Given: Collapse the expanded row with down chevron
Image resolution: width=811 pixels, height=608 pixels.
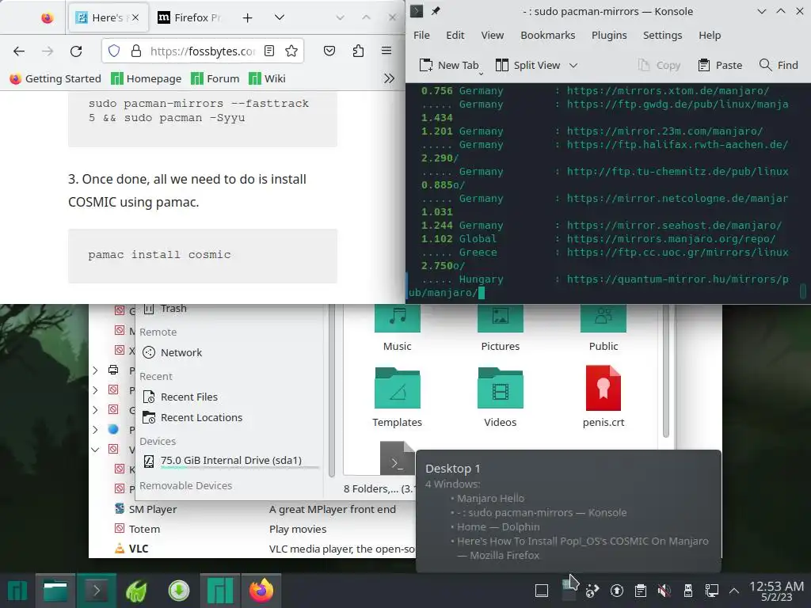Looking at the screenshot, I should 95,450.
